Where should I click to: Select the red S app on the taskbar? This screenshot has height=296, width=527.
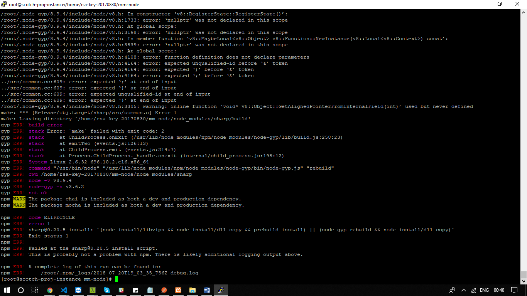coord(121,290)
